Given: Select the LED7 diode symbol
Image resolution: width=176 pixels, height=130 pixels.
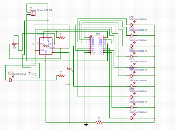Looking at the screenshot, I should pos(133,85).
